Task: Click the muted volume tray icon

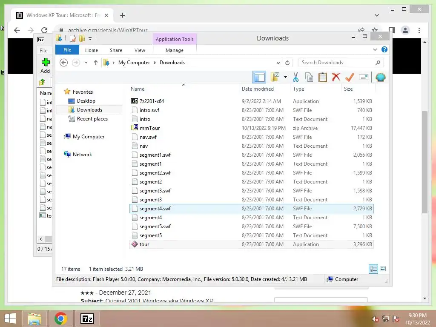Action: pyautogui.click(x=375, y=319)
